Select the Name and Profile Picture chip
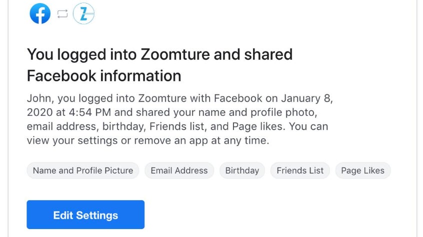 tap(83, 171)
